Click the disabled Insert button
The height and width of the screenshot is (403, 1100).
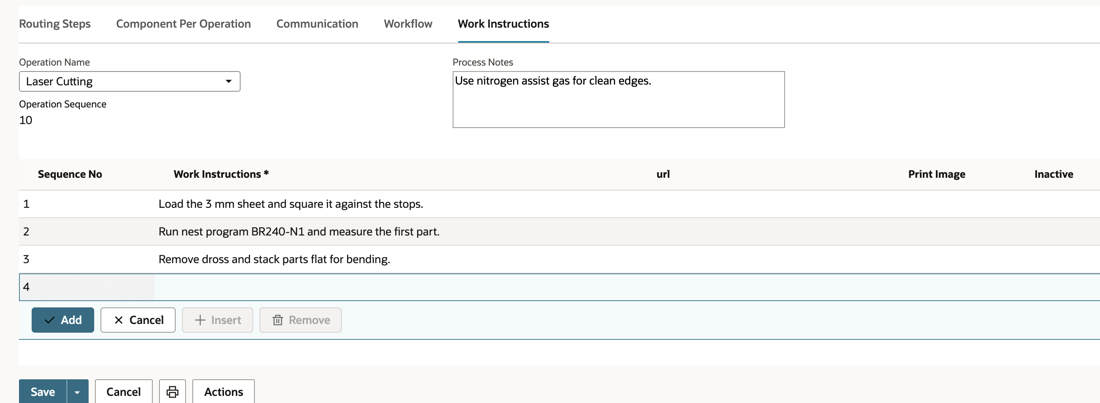coord(217,320)
